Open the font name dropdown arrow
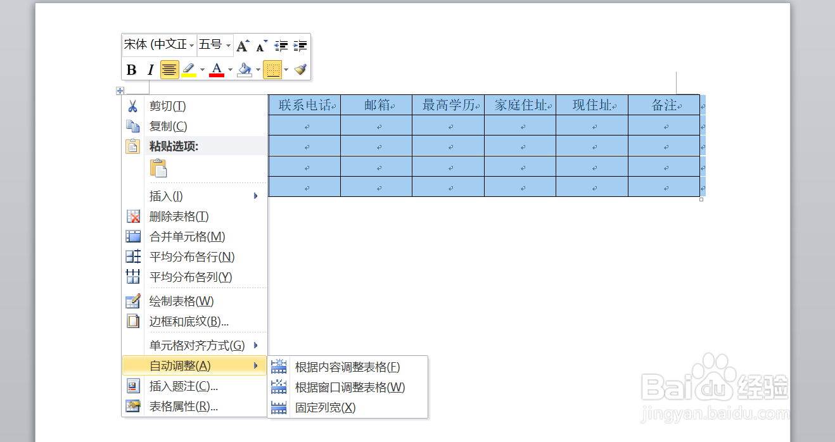 pyautogui.click(x=192, y=45)
